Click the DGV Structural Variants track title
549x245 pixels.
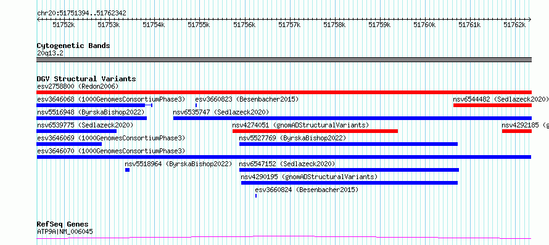[86, 79]
